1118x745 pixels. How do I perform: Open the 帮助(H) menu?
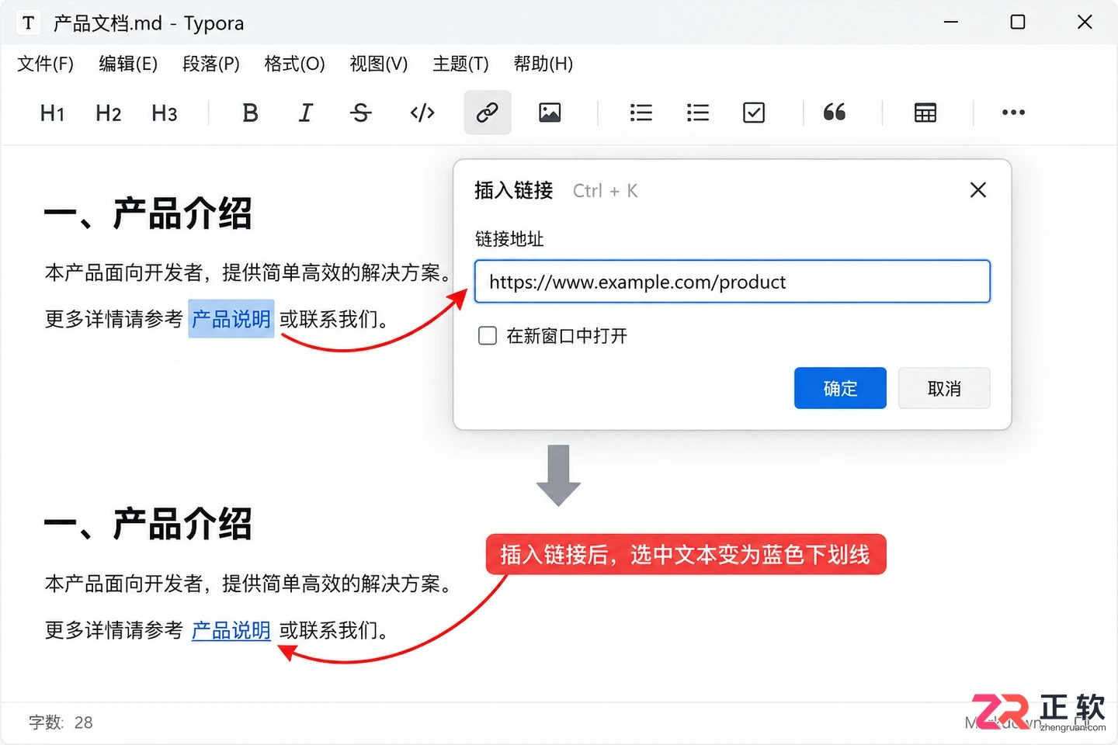tap(543, 64)
